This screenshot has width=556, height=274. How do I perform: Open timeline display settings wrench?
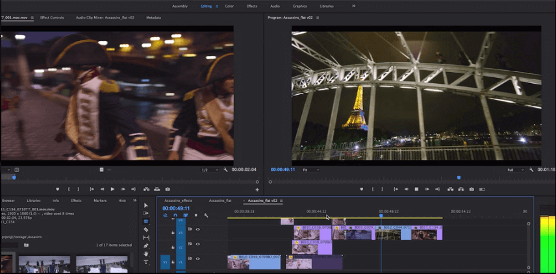click(206, 215)
